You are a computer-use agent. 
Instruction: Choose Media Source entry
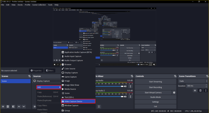[78, 89]
